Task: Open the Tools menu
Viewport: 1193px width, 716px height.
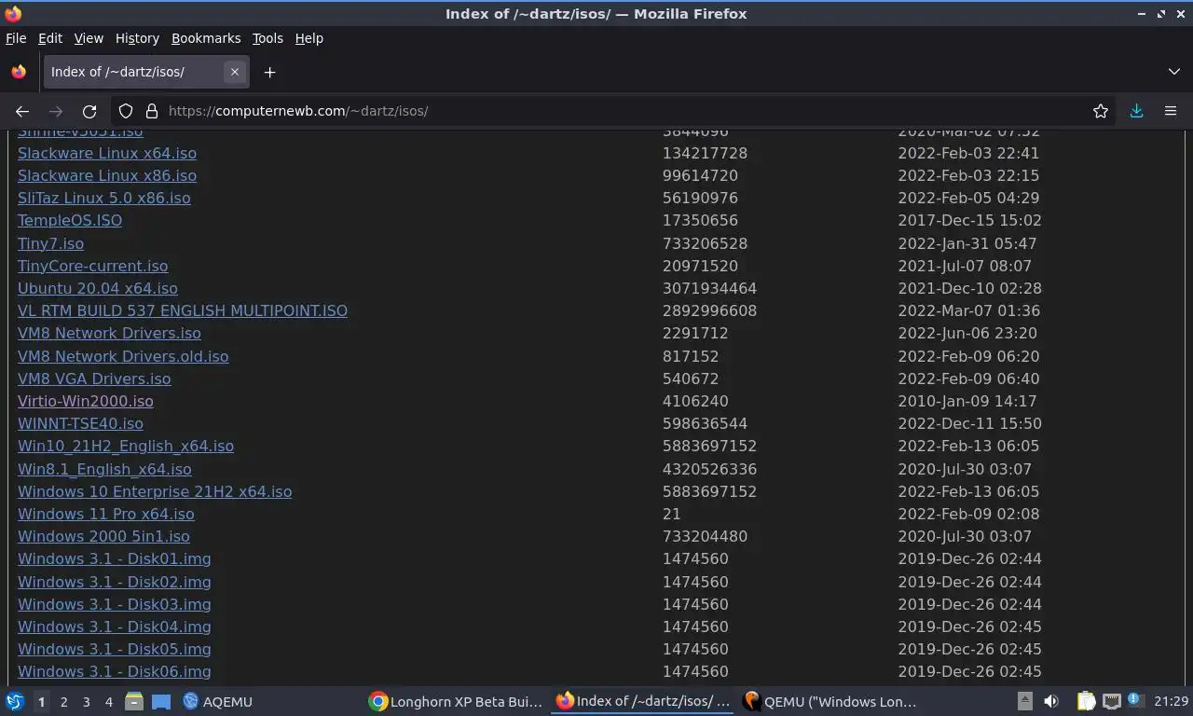Action: click(x=267, y=38)
